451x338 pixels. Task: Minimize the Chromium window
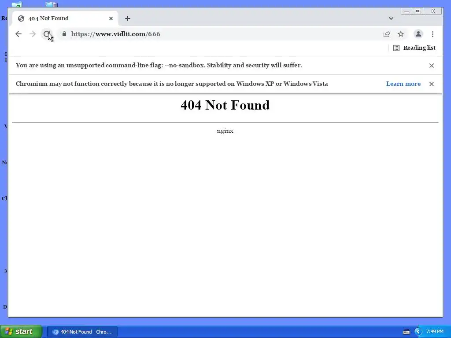pyautogui.click(x=407, y=11)
